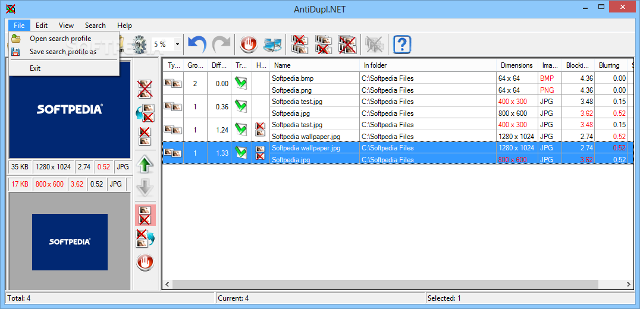This screenshot has height=309, width=640.
Task: Open the Edit menu
Action: (x=42, y=26)
